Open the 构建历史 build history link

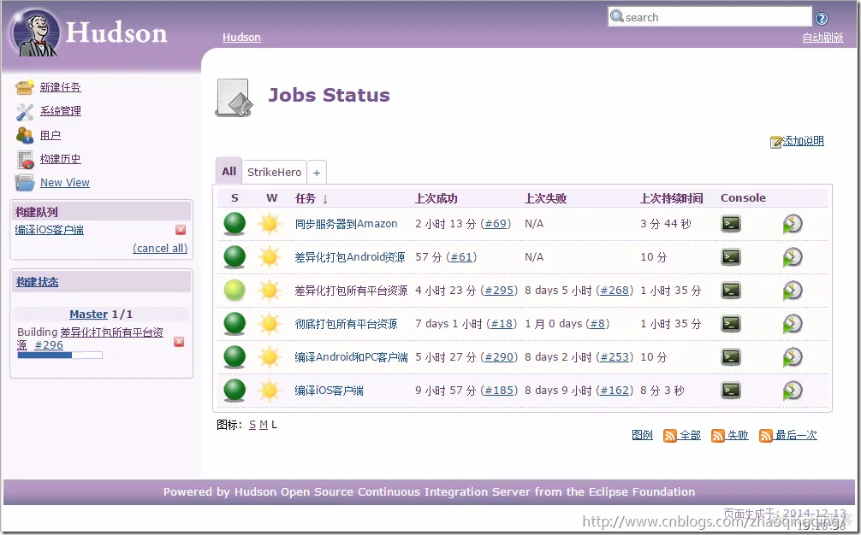pyautogui.click(x=61, y=159)
